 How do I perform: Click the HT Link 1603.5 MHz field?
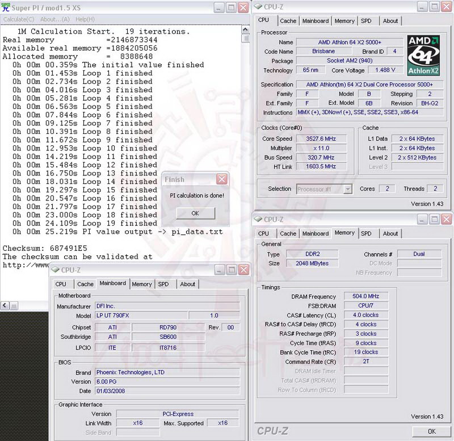[x=321, y=166]
